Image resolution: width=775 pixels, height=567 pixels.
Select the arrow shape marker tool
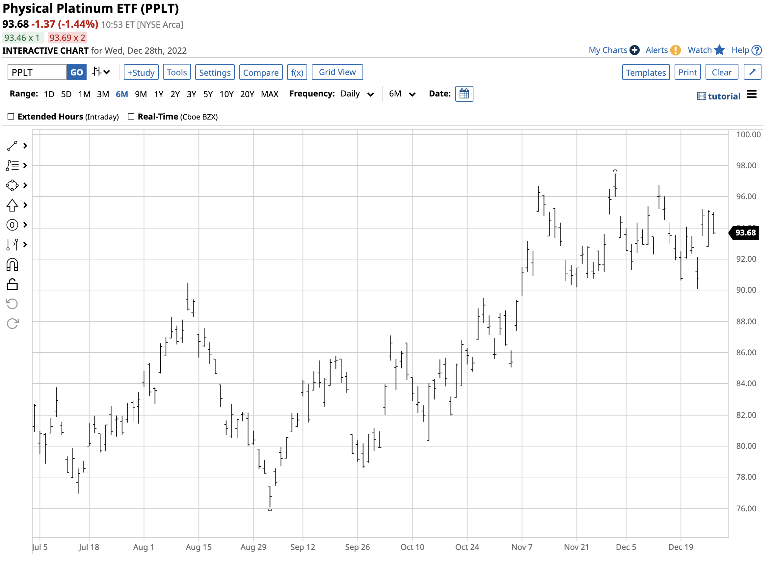(13, 205)
